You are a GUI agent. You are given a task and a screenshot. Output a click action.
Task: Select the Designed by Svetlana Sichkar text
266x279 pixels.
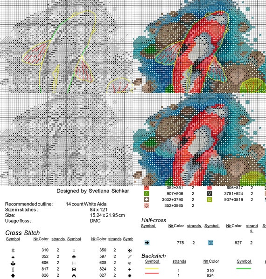pos(93,191)
